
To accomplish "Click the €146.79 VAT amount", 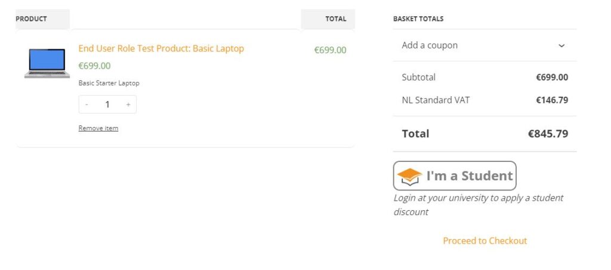I will point(551,100).
